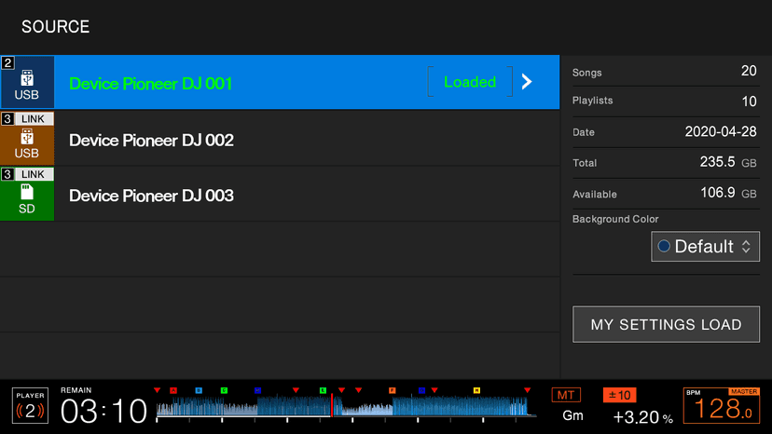Select the orange USB link icon for Device 002

(27, 138)
